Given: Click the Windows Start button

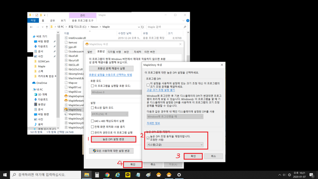Looking at the screenshot, I should tap(5, 175).
